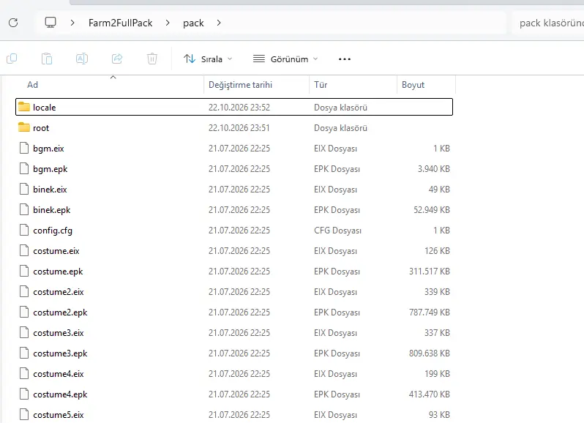Select the file name binek.eix
Image resolution: width=584 pixels, height=423 pixels.
click(50, 189)
